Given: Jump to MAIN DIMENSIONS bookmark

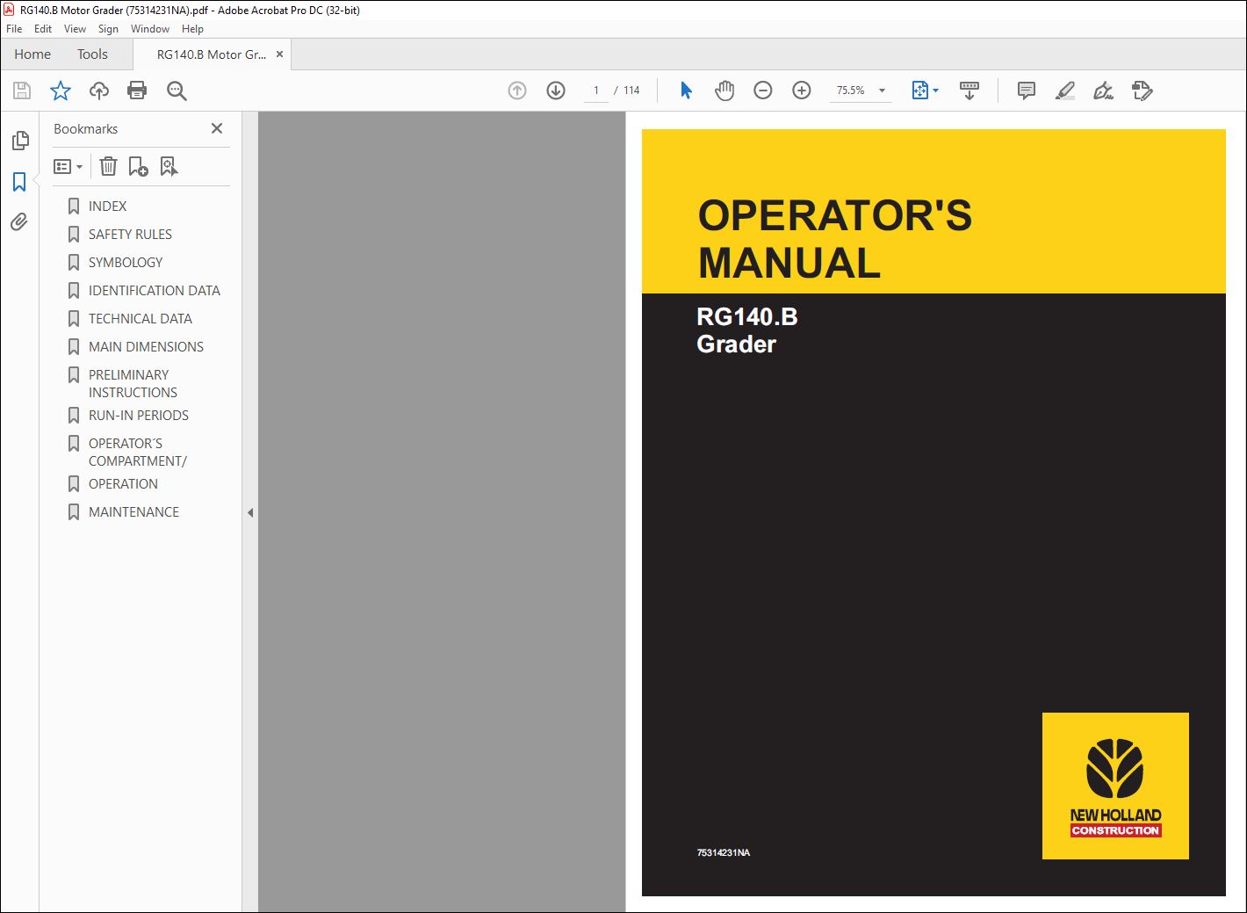Looking at the screenshot, I should (x=146, y=347).
